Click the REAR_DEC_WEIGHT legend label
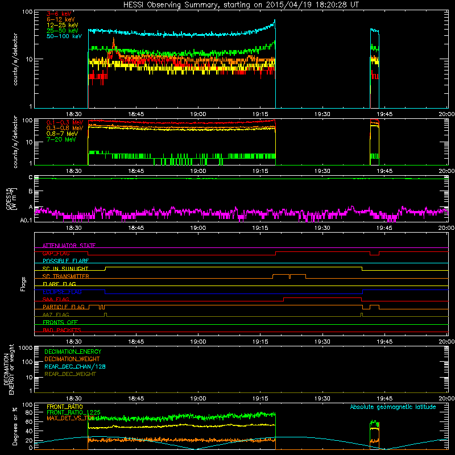This screenshot has width=455, height=455. coord(70,374)
